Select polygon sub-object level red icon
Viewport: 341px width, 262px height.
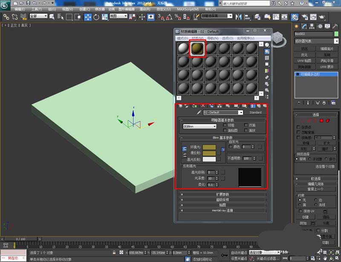(321, 121)
